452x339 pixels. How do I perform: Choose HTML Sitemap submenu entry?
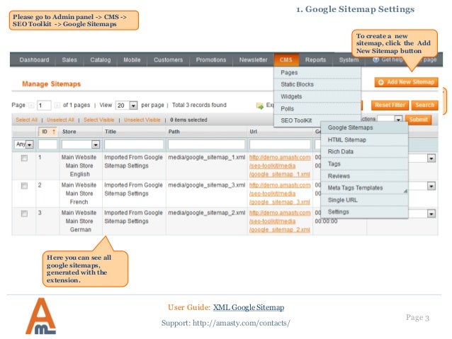point(364,139)
